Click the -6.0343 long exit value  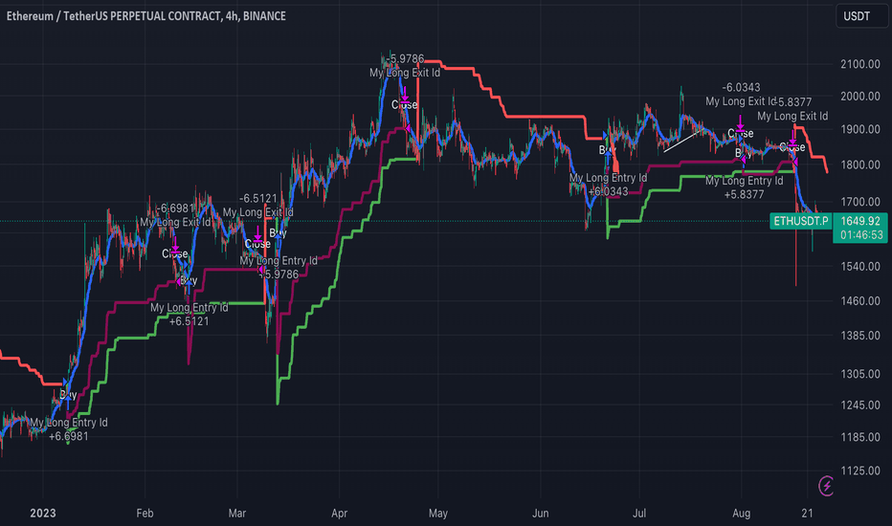coord(741,88)
